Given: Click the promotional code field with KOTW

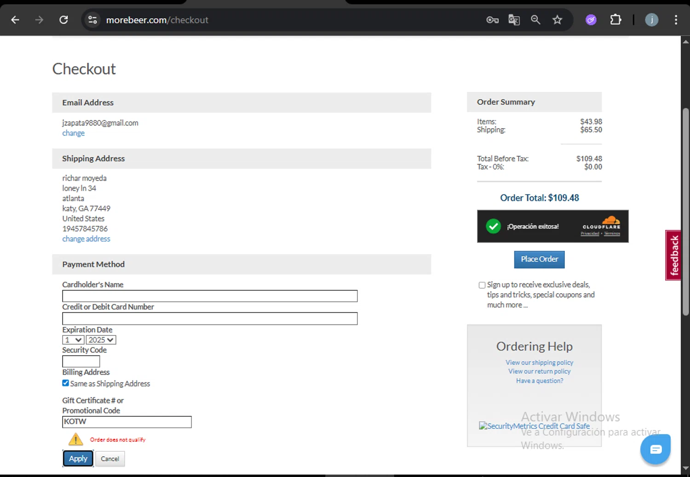Looking at the screenshot, I should (x=127, y=422).
